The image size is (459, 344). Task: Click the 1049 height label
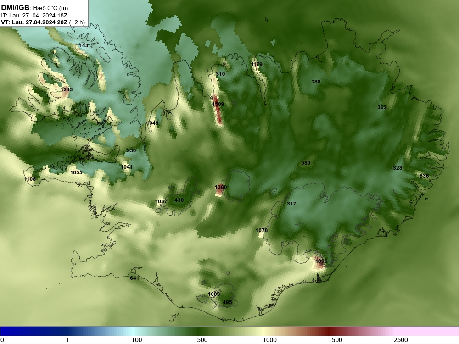[152, 123]
